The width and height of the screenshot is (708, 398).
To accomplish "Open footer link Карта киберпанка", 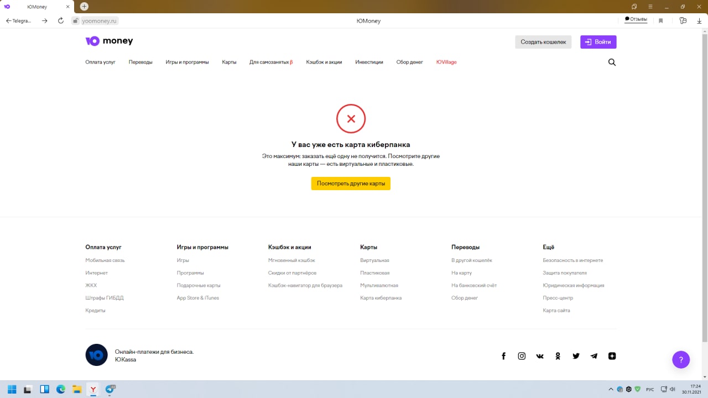I will click(381, 298).
